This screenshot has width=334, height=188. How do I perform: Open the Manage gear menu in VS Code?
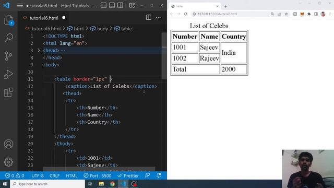point(8,162)
